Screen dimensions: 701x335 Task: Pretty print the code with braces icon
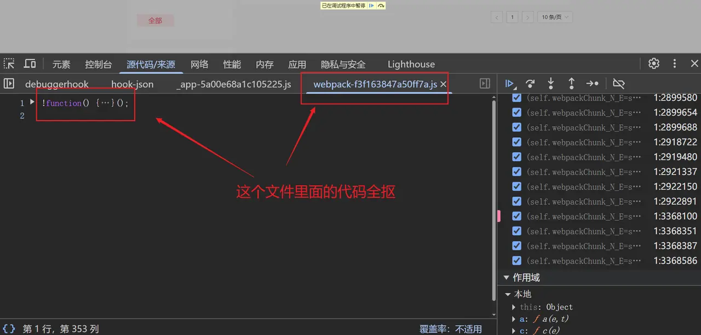[x=9, y=329]
